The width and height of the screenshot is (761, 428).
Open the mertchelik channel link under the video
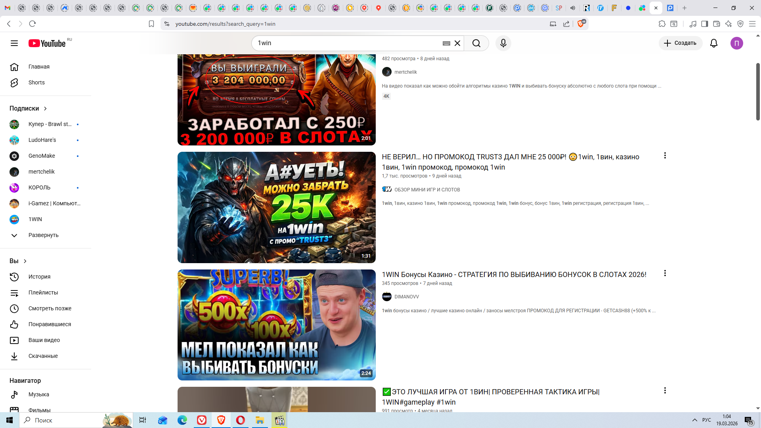click(x=405, y=72)
